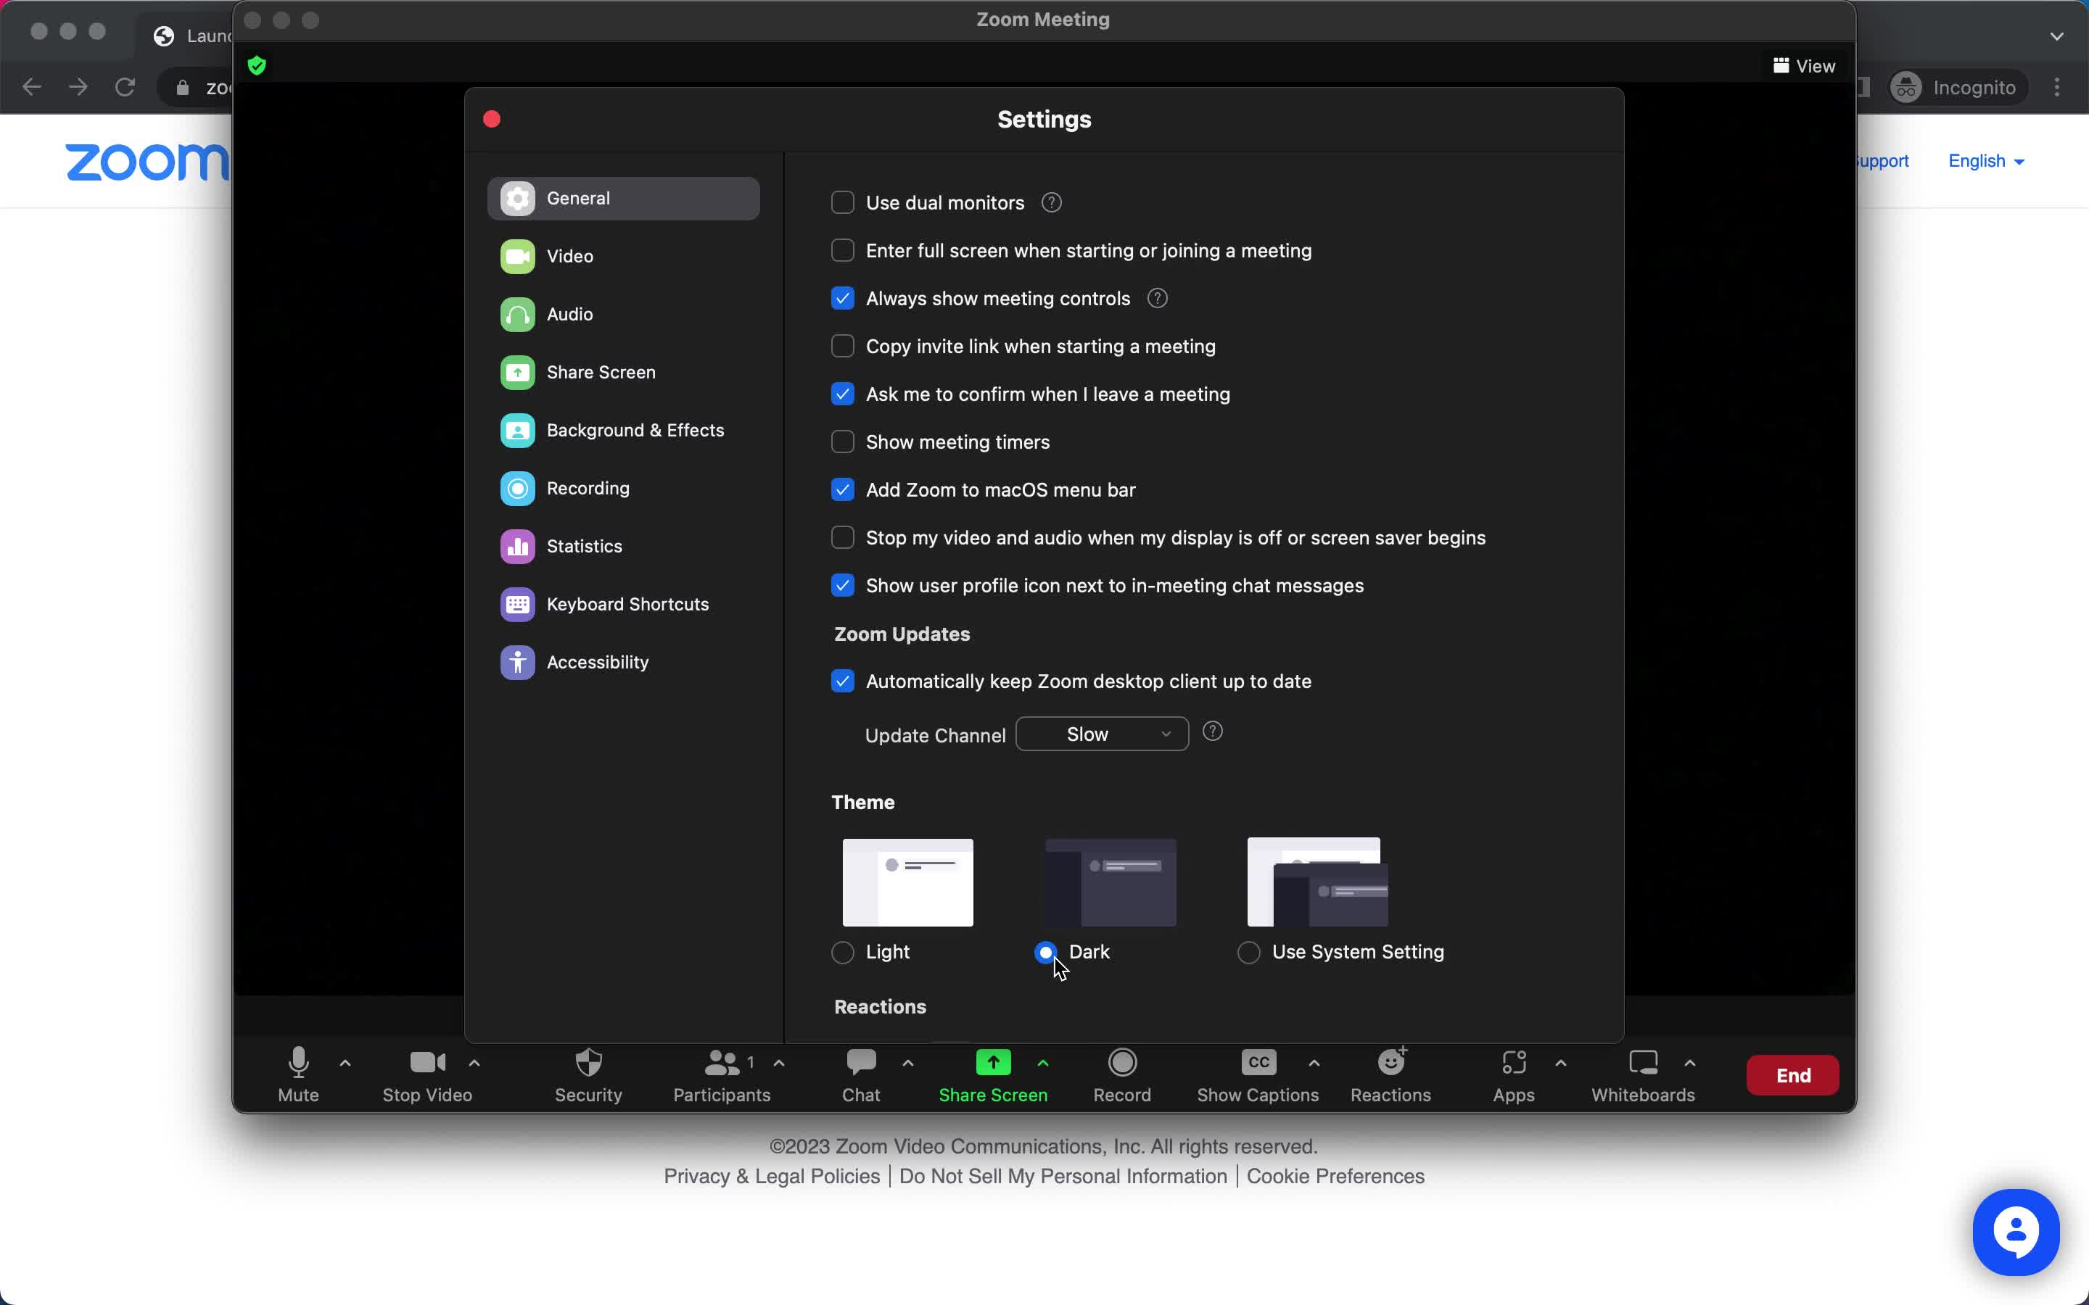This screenshot has width=2089, height=1305.
Task: Click the Show Captions CC icon
Action: tap(1258, 1063)
